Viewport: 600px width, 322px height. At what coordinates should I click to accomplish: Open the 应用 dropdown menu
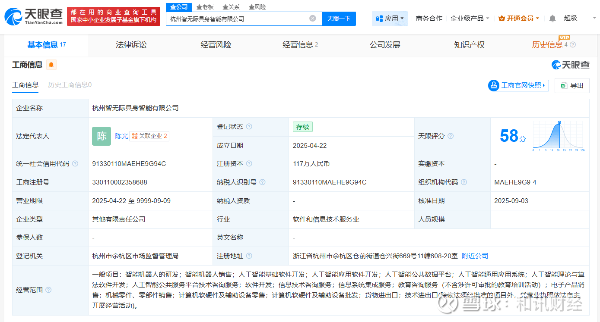pos(390,19)
